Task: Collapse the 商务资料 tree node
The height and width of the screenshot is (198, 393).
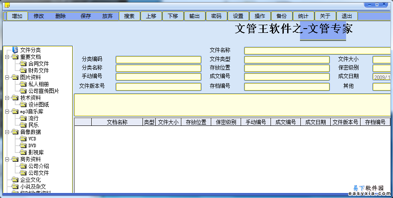Action: click(7, 159)
